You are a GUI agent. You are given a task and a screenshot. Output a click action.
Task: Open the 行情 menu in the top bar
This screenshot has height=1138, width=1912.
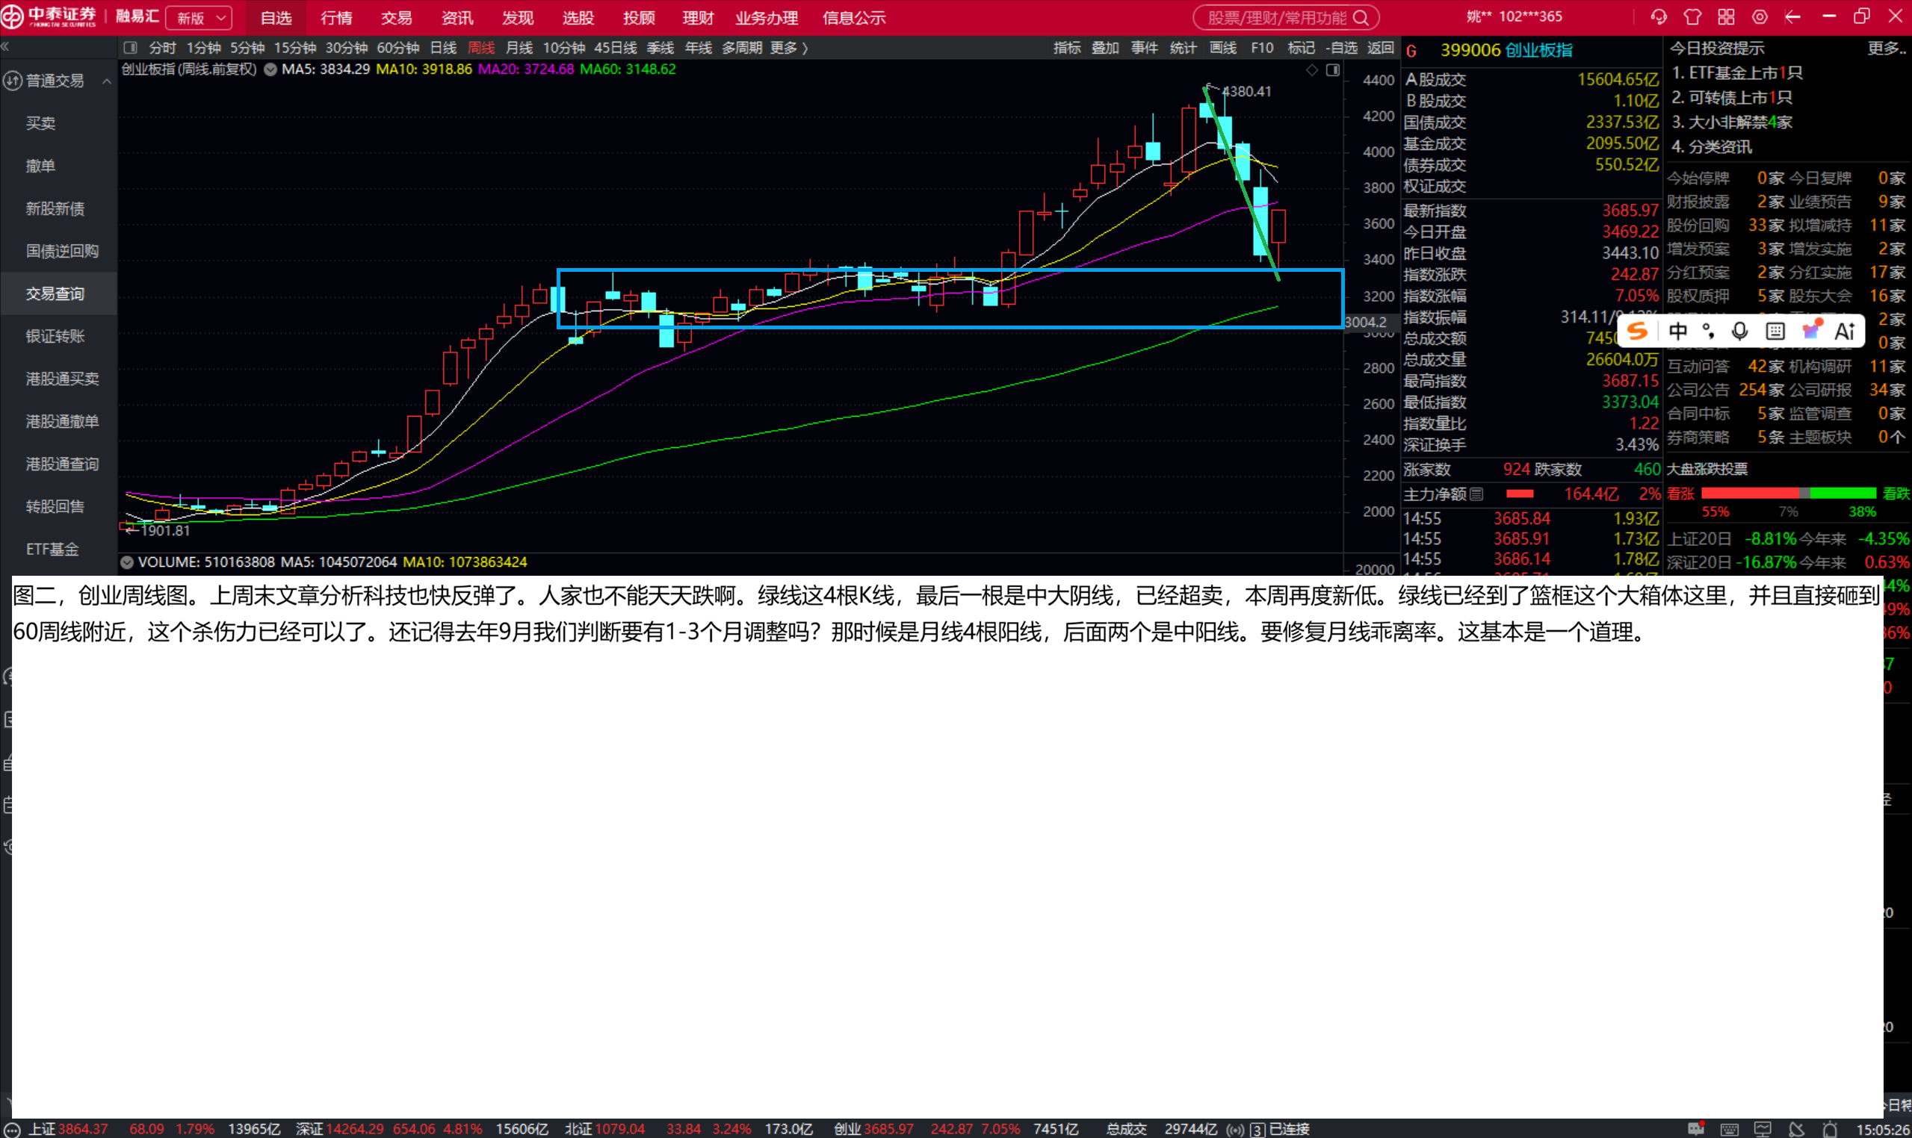click(x=336, y=18)
